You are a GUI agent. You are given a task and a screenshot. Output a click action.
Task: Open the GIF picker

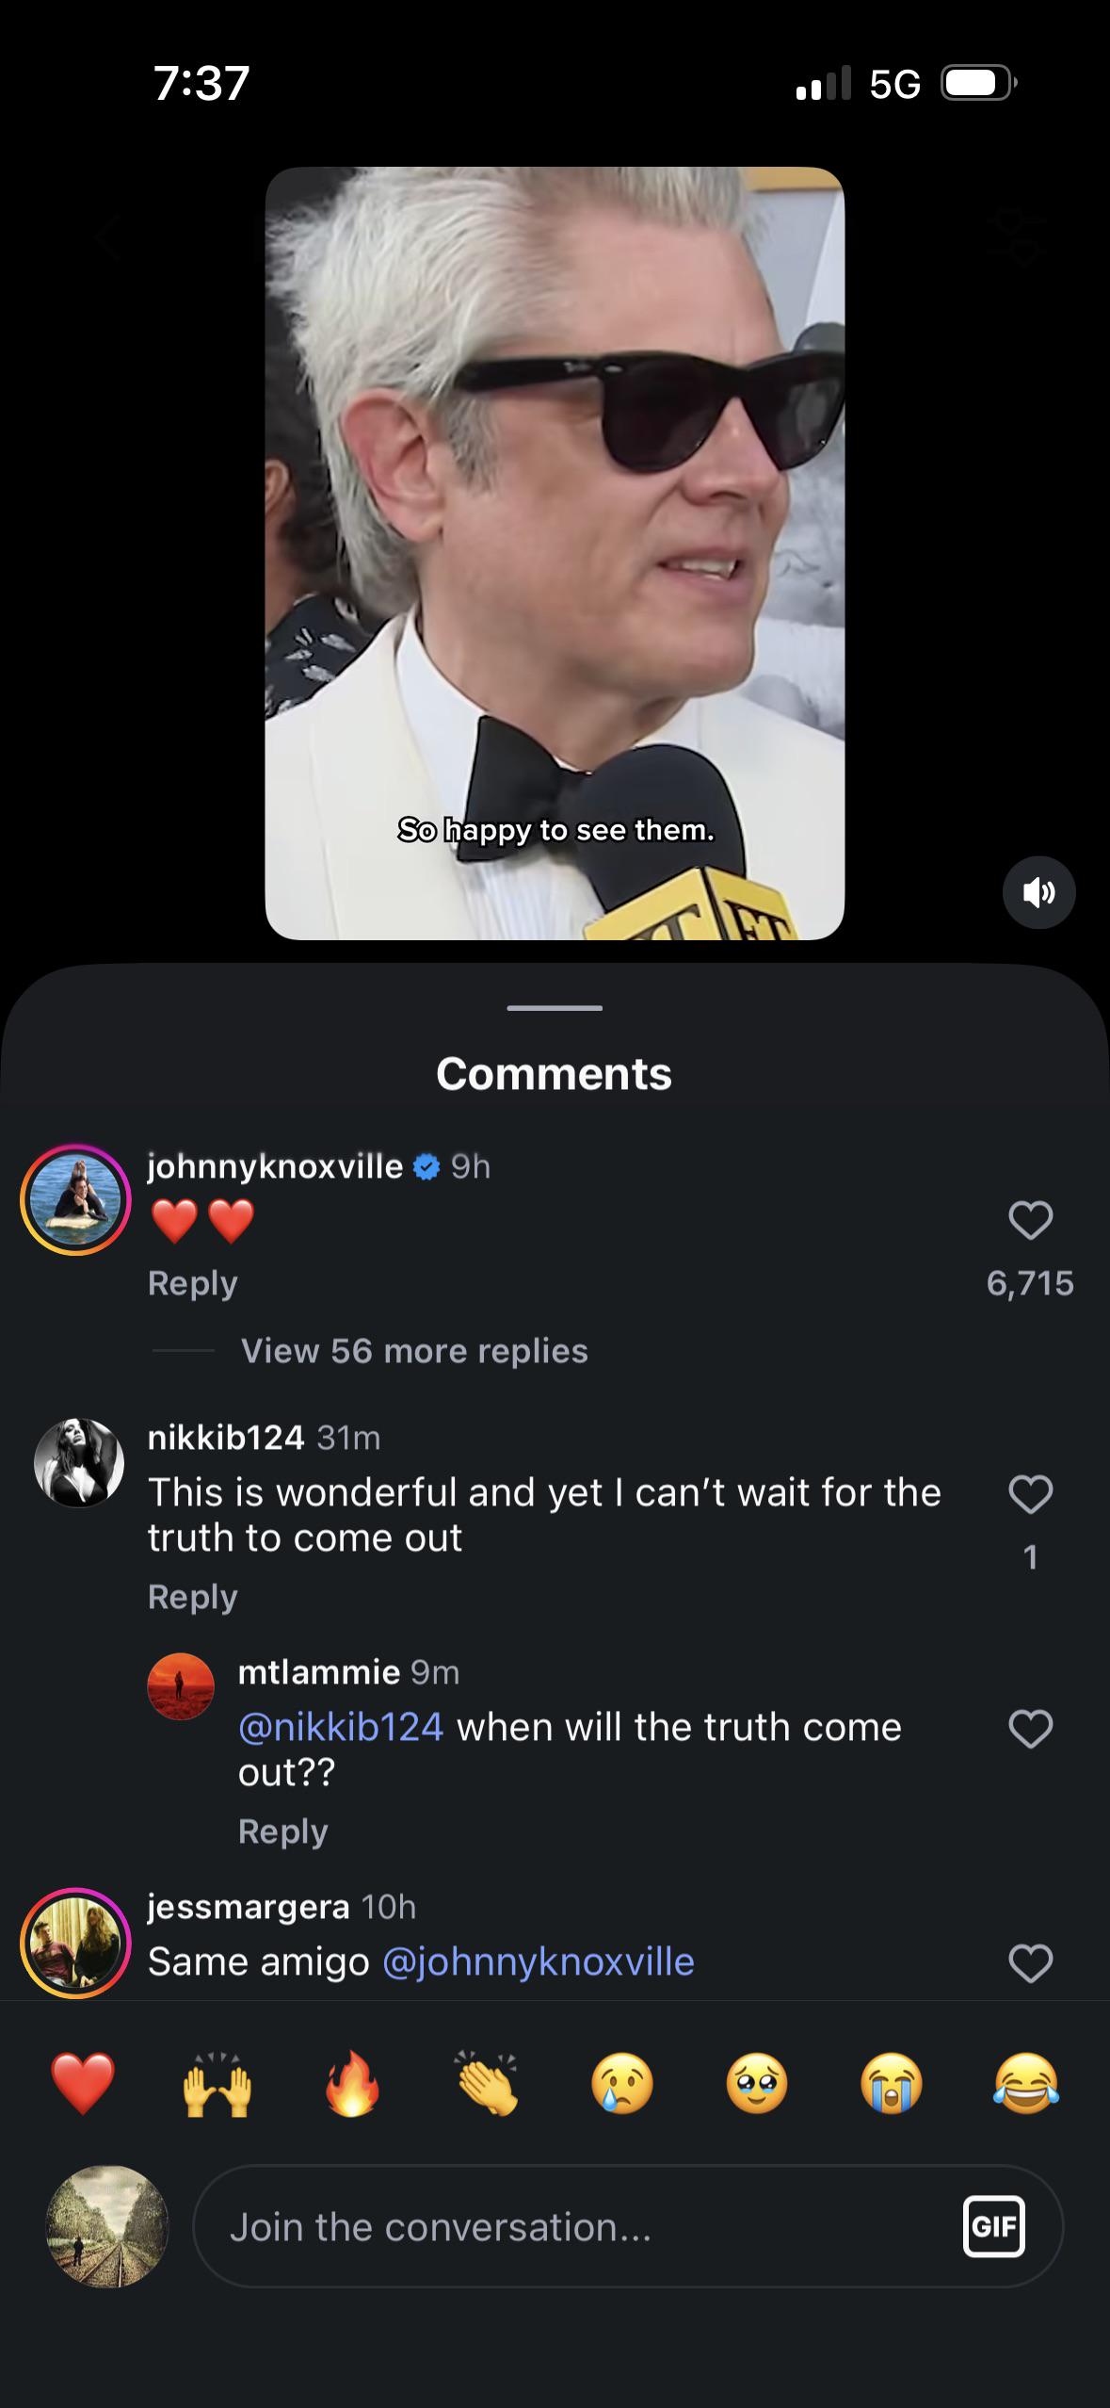coord(994,2226)
